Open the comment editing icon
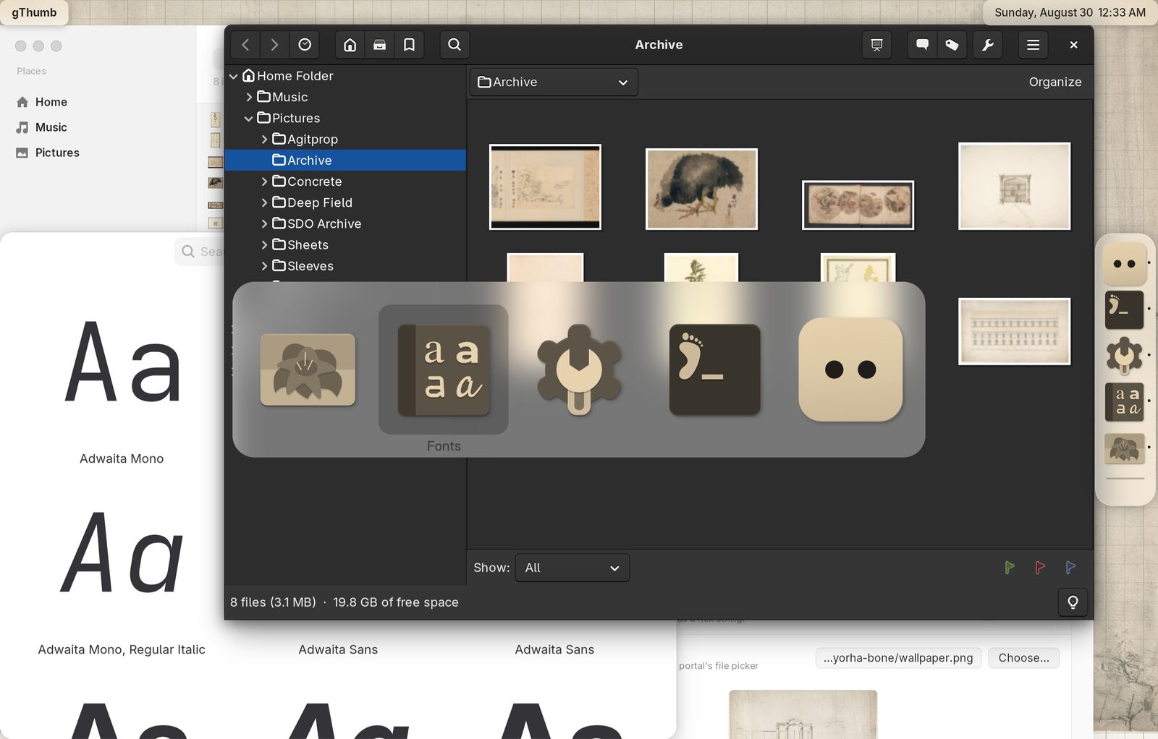1158x739 pixels. point(922,45)
